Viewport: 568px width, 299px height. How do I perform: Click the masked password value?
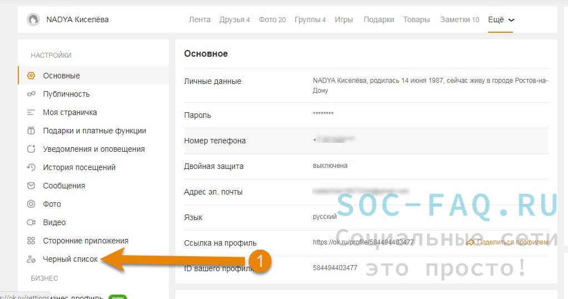click(x=323, y=113)
